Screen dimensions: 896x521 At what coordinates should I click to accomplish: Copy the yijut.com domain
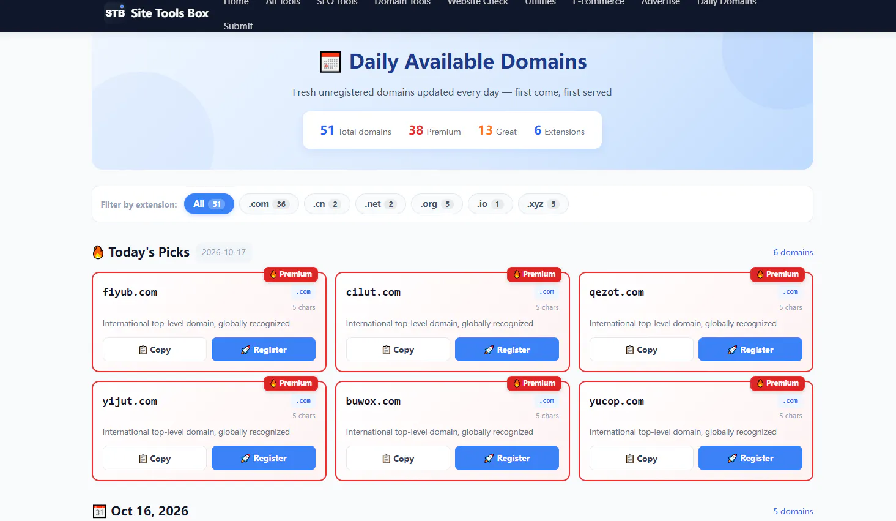pos(155,459)
